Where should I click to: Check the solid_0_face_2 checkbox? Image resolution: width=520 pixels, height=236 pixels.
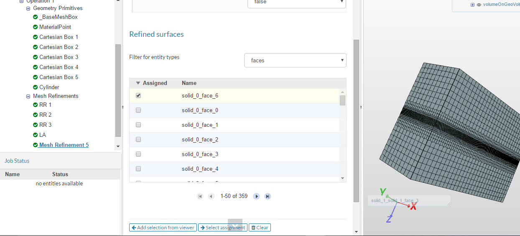click(138, 140)
